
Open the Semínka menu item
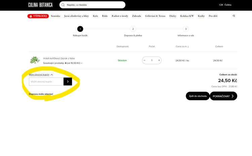coord(55,16)
